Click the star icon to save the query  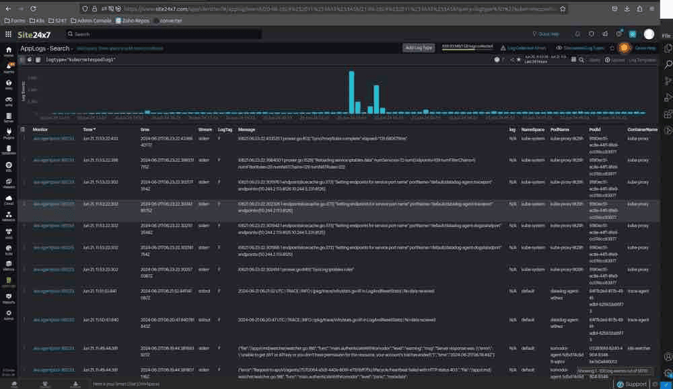(x=518, y=60)
